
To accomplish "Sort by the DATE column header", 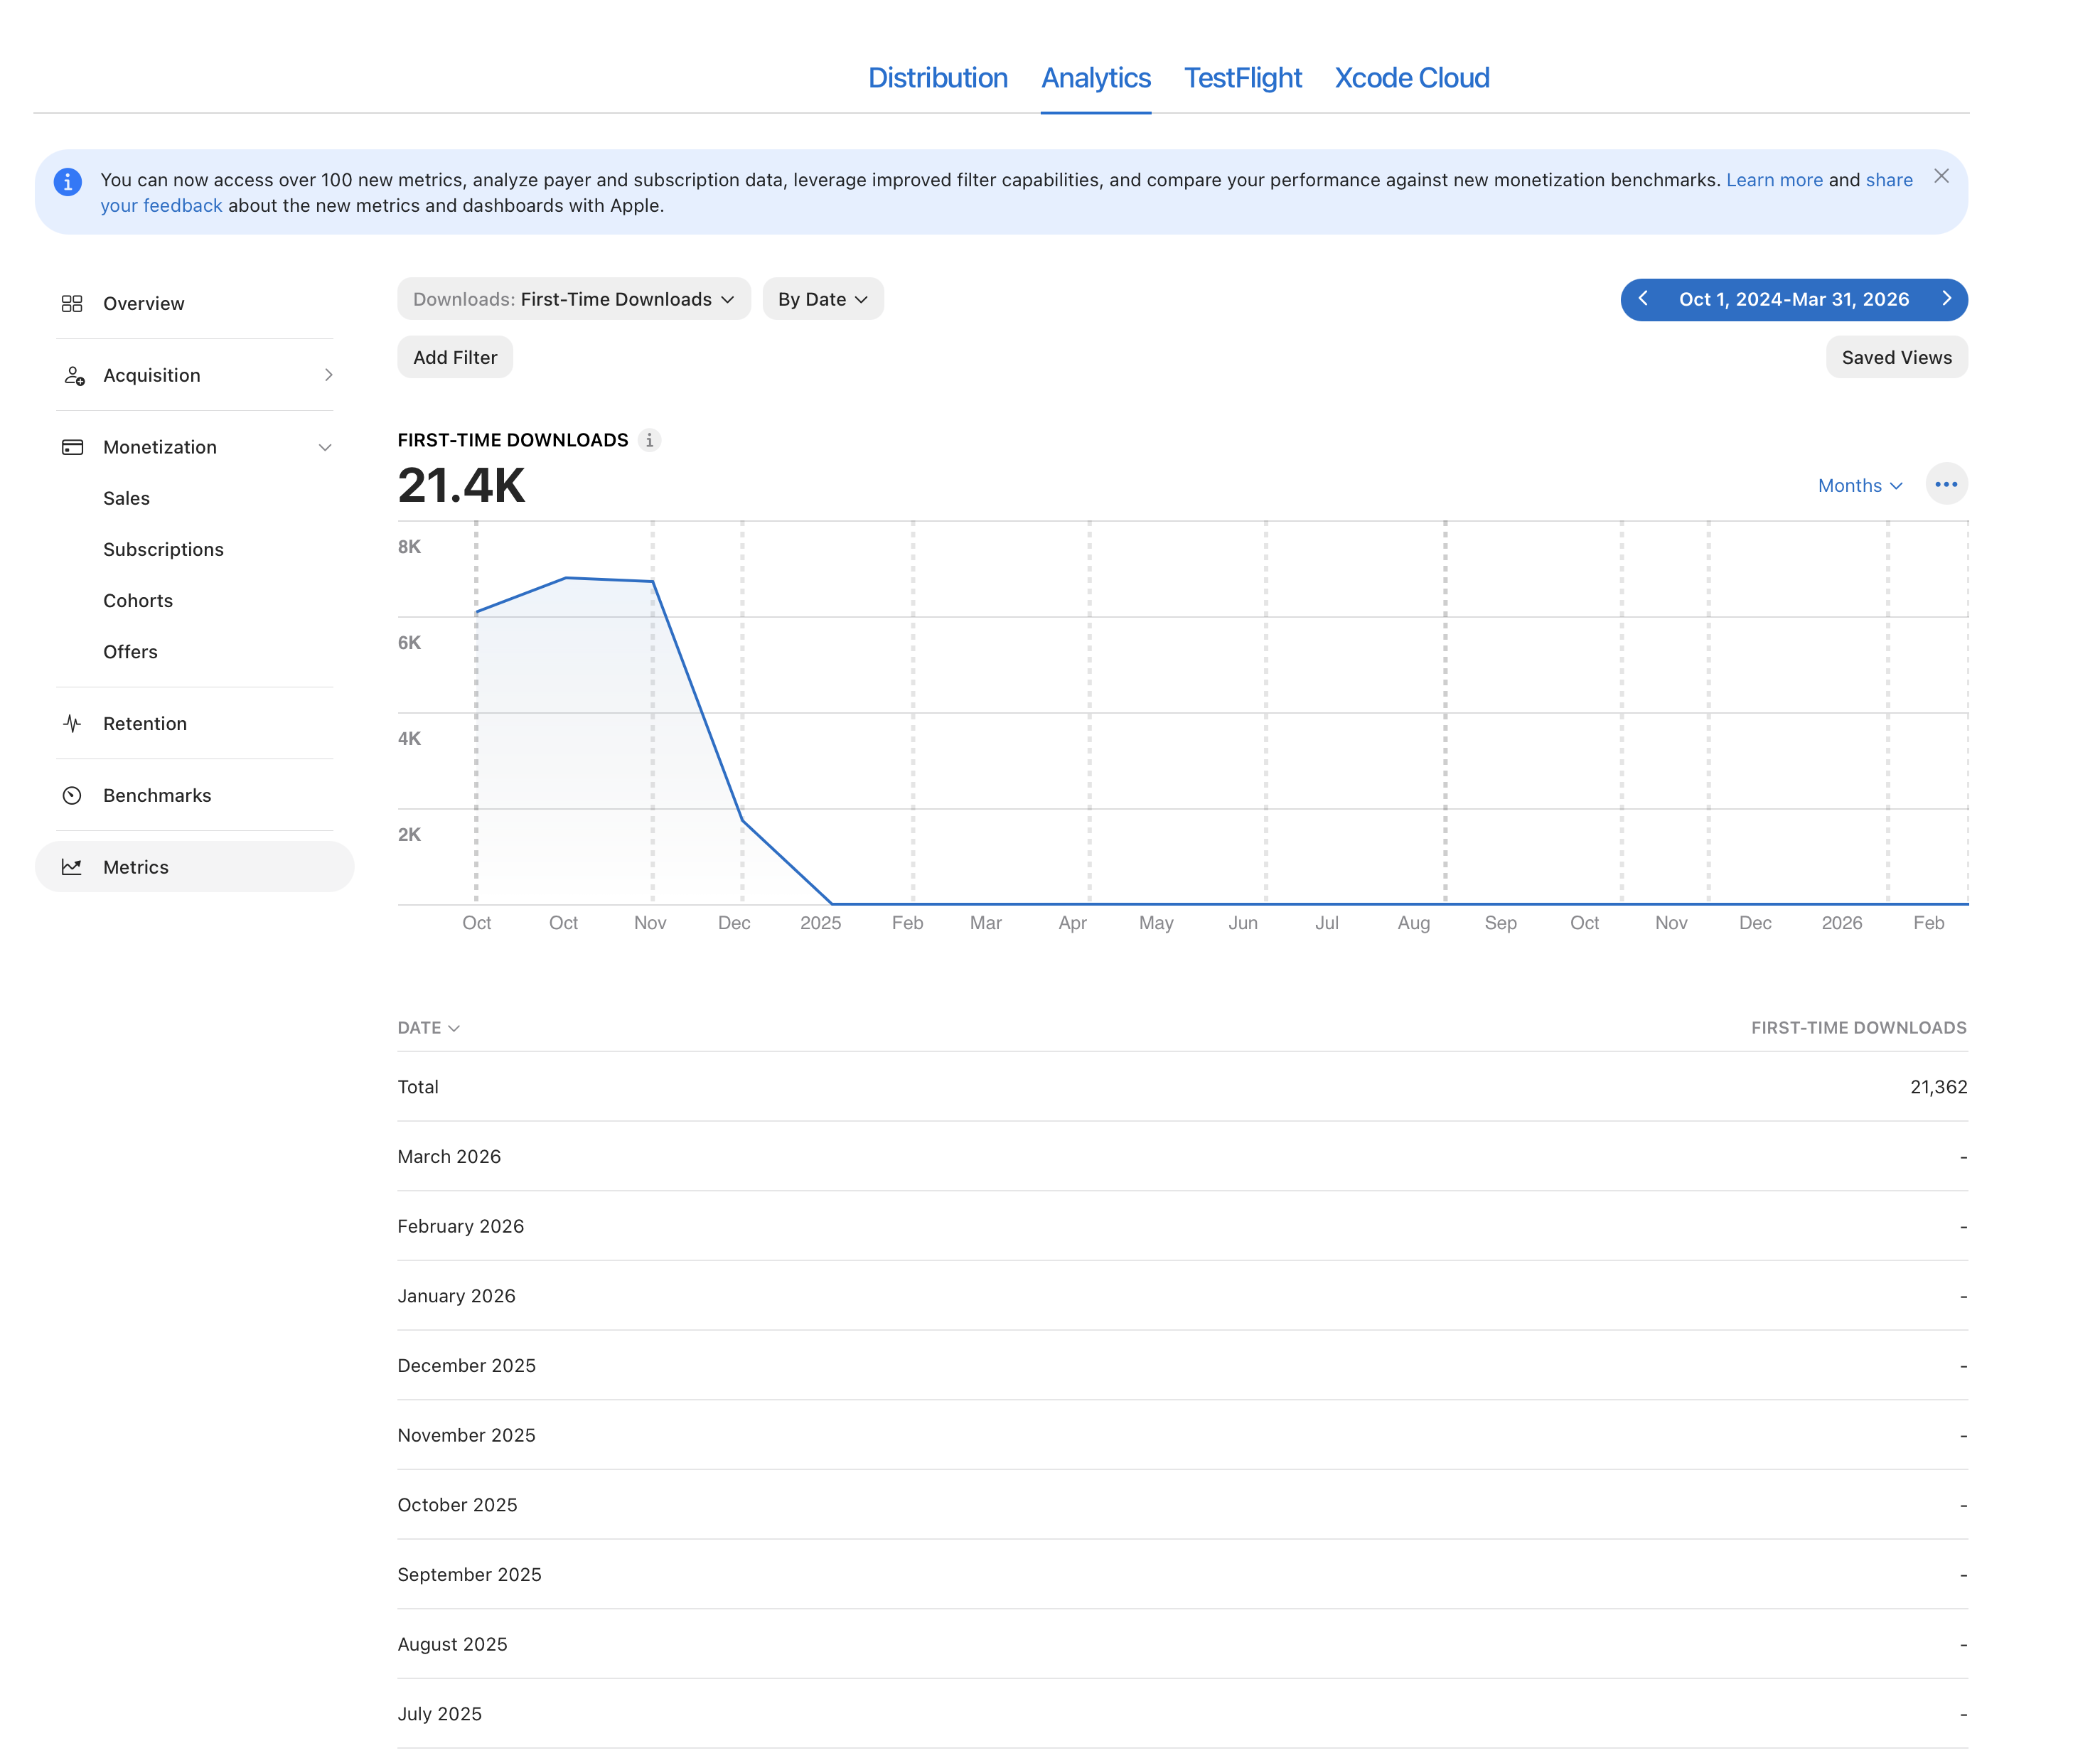I will (428, 1028).
